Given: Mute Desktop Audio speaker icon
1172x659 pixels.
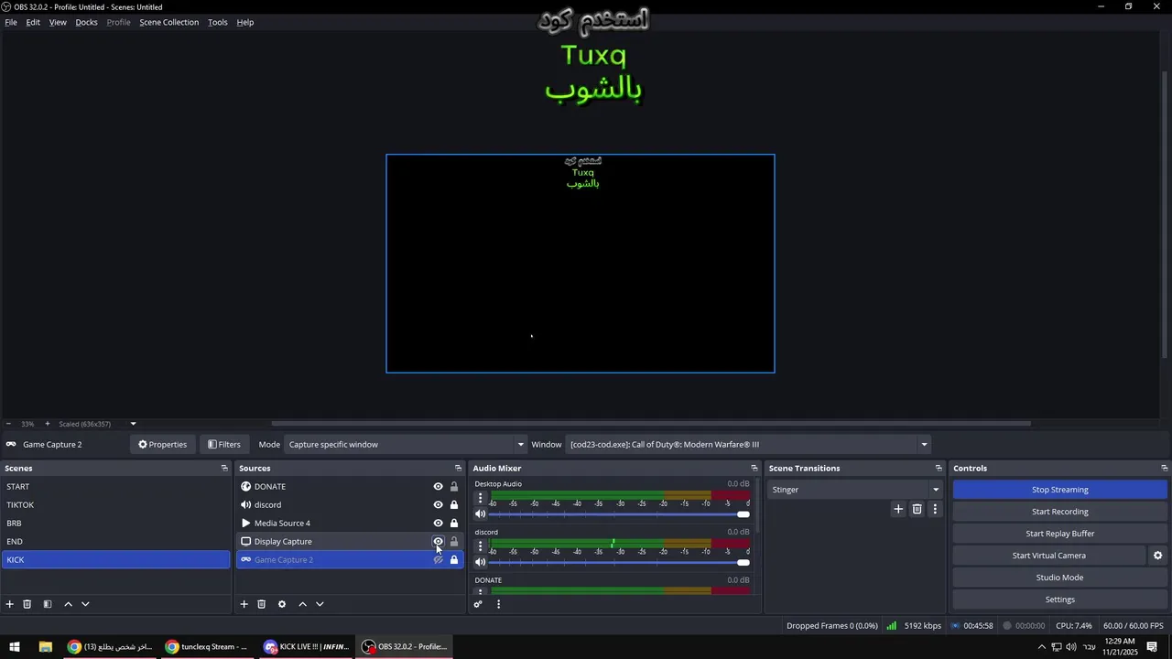Looking at the screenshot, I should click(x=480, y=514).
